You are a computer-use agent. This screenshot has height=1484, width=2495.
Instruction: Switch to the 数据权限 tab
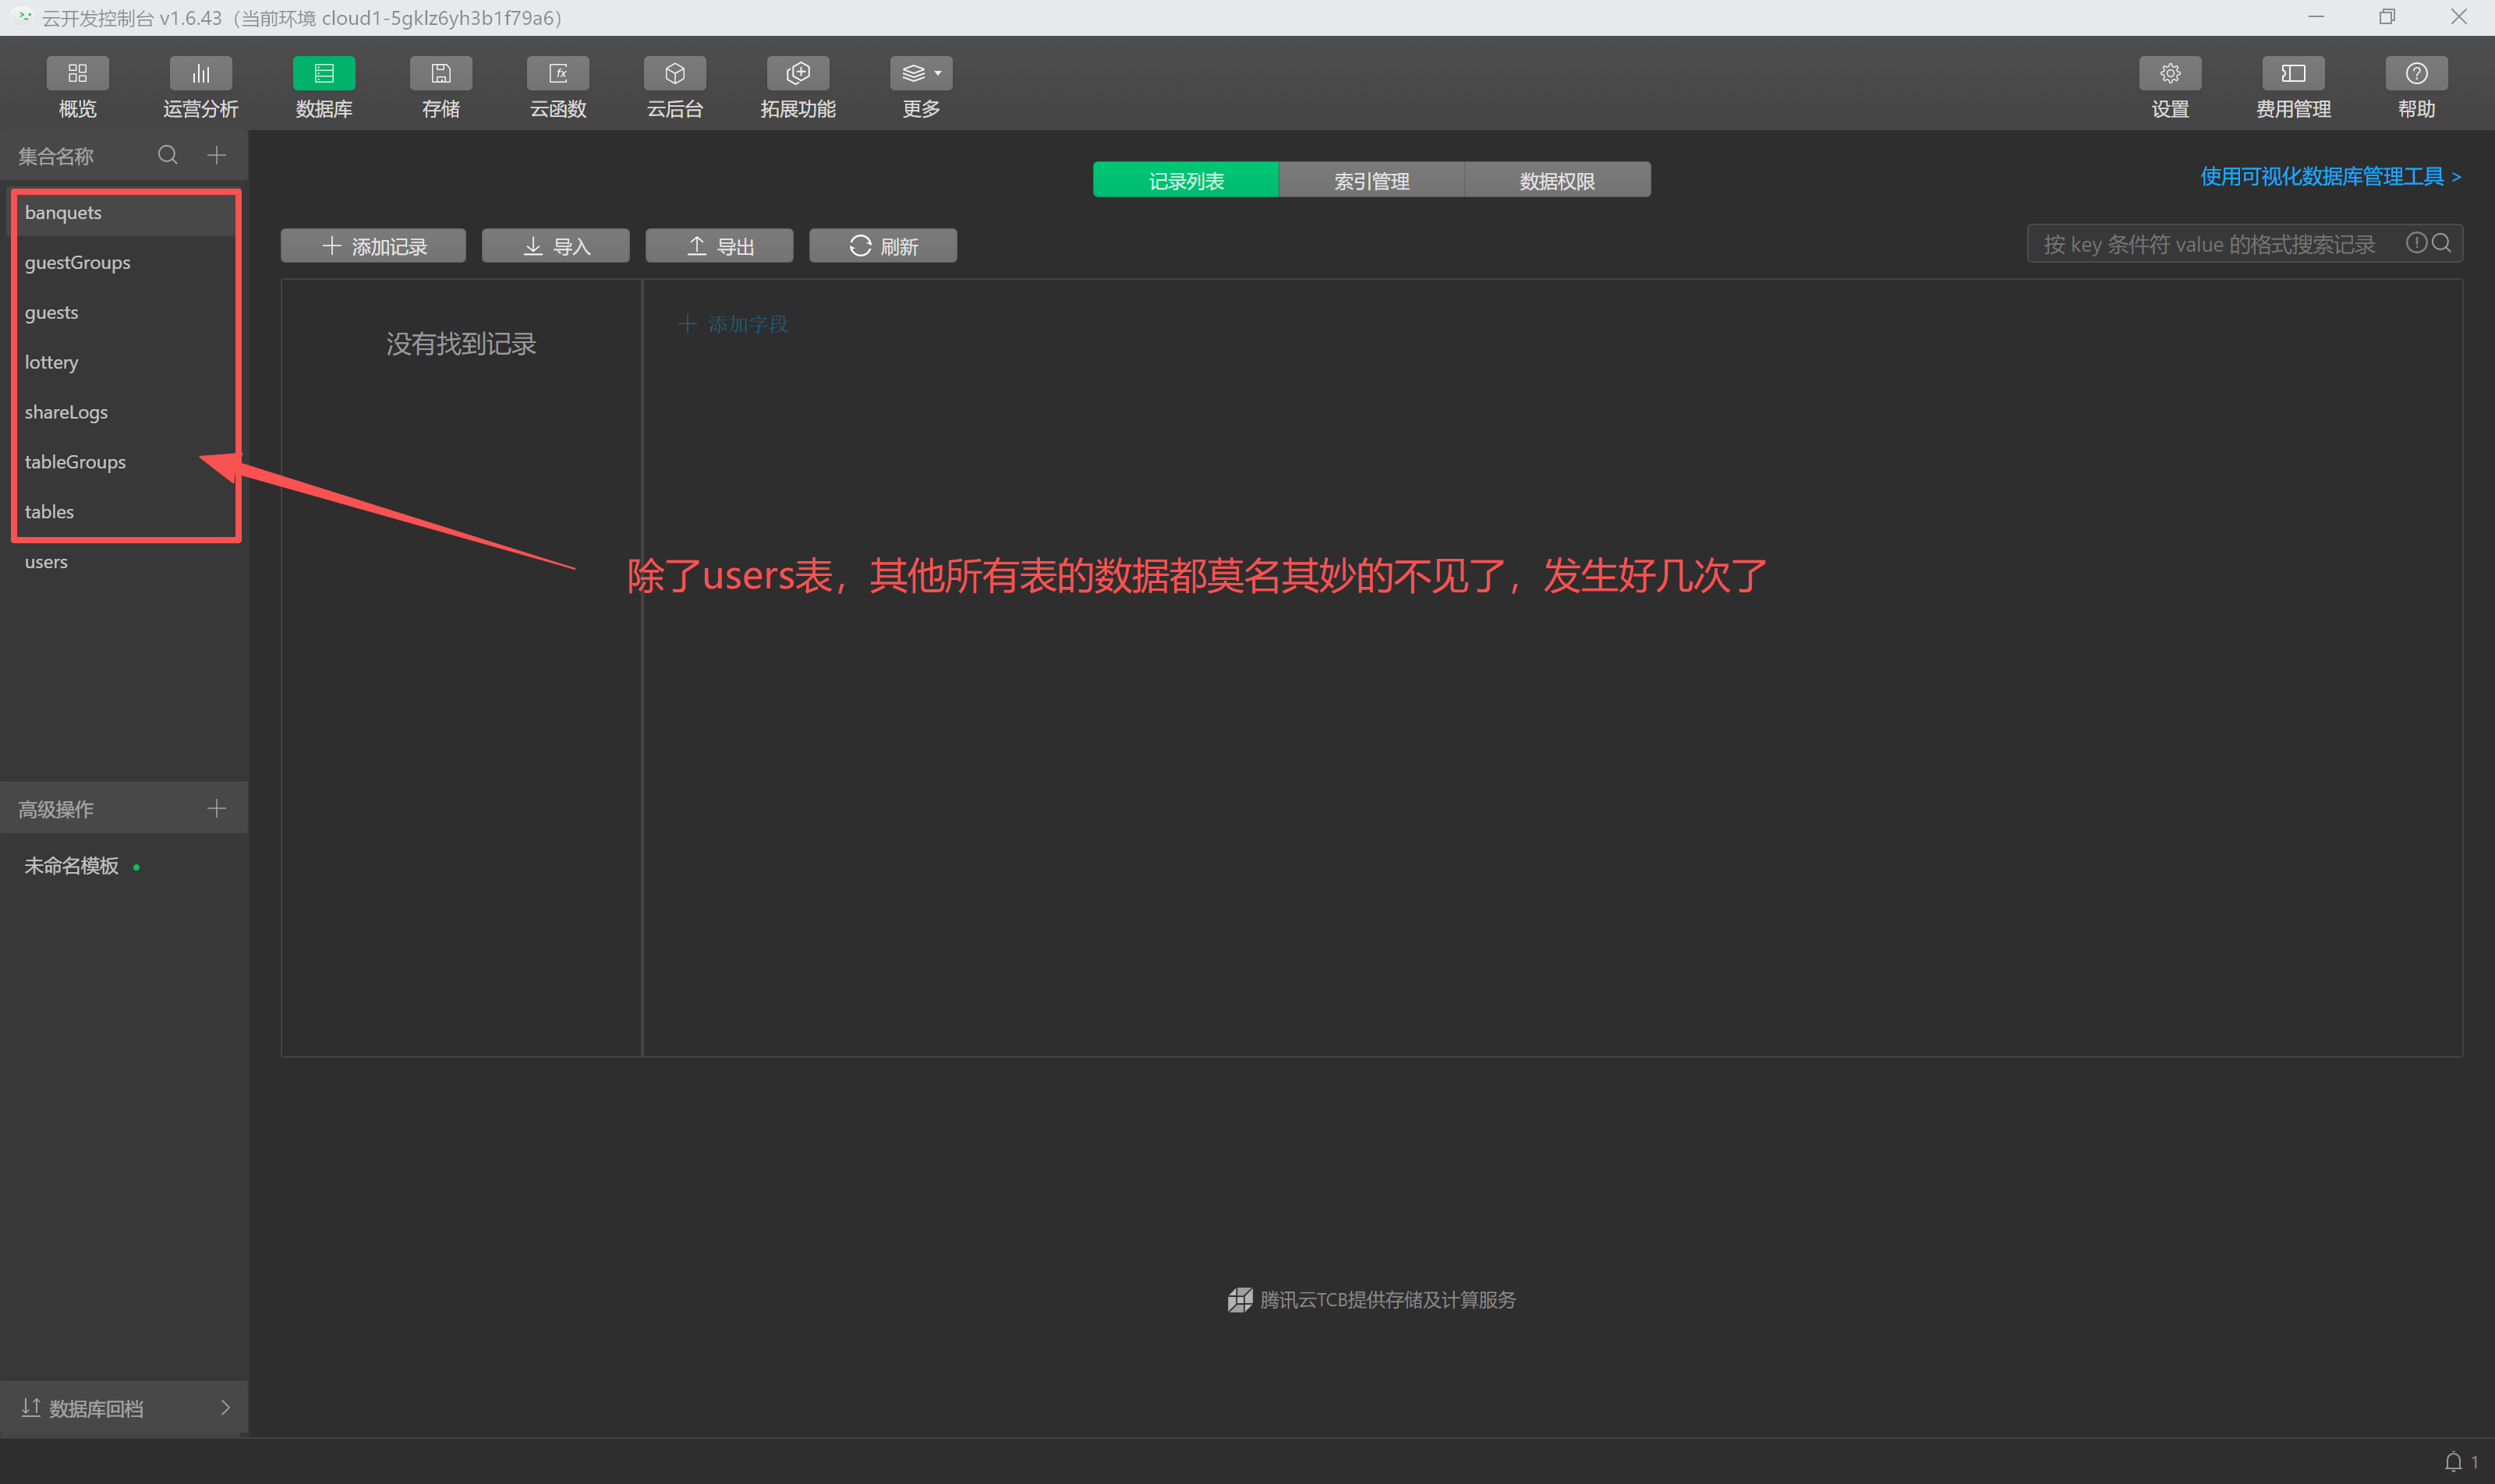click(x=1556, y=180)
